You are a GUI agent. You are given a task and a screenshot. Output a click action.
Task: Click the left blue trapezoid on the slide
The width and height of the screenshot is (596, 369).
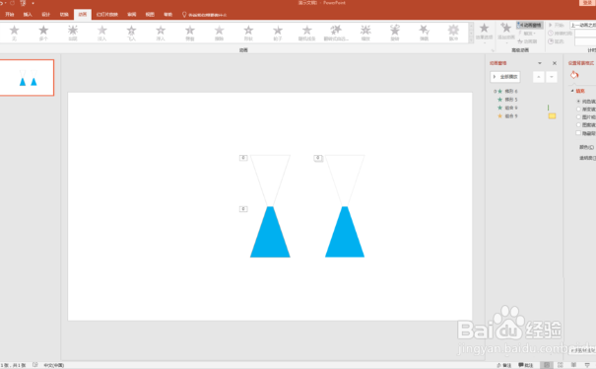point(270,232)
